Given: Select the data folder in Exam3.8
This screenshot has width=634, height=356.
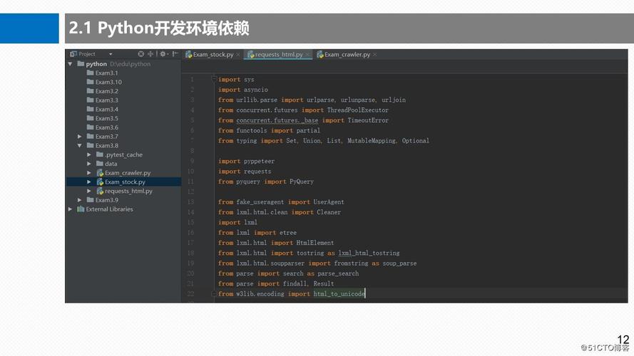Looking at the screenshot, I should pyautogui.click(x=111, y=164).
